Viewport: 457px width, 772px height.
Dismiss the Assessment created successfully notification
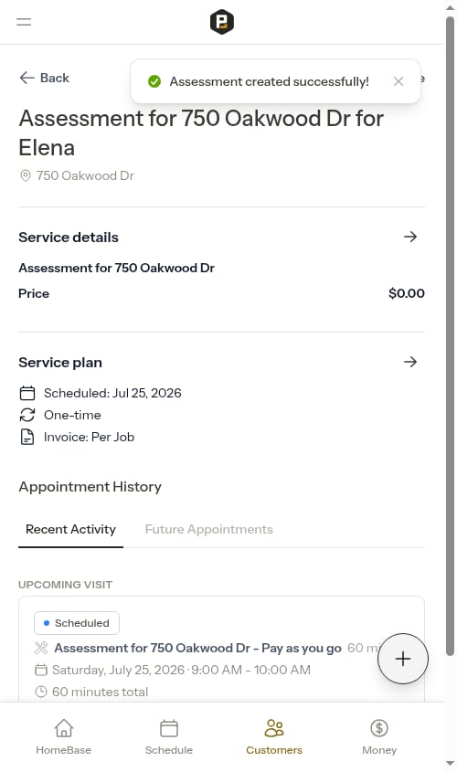[x=399, y=81]
